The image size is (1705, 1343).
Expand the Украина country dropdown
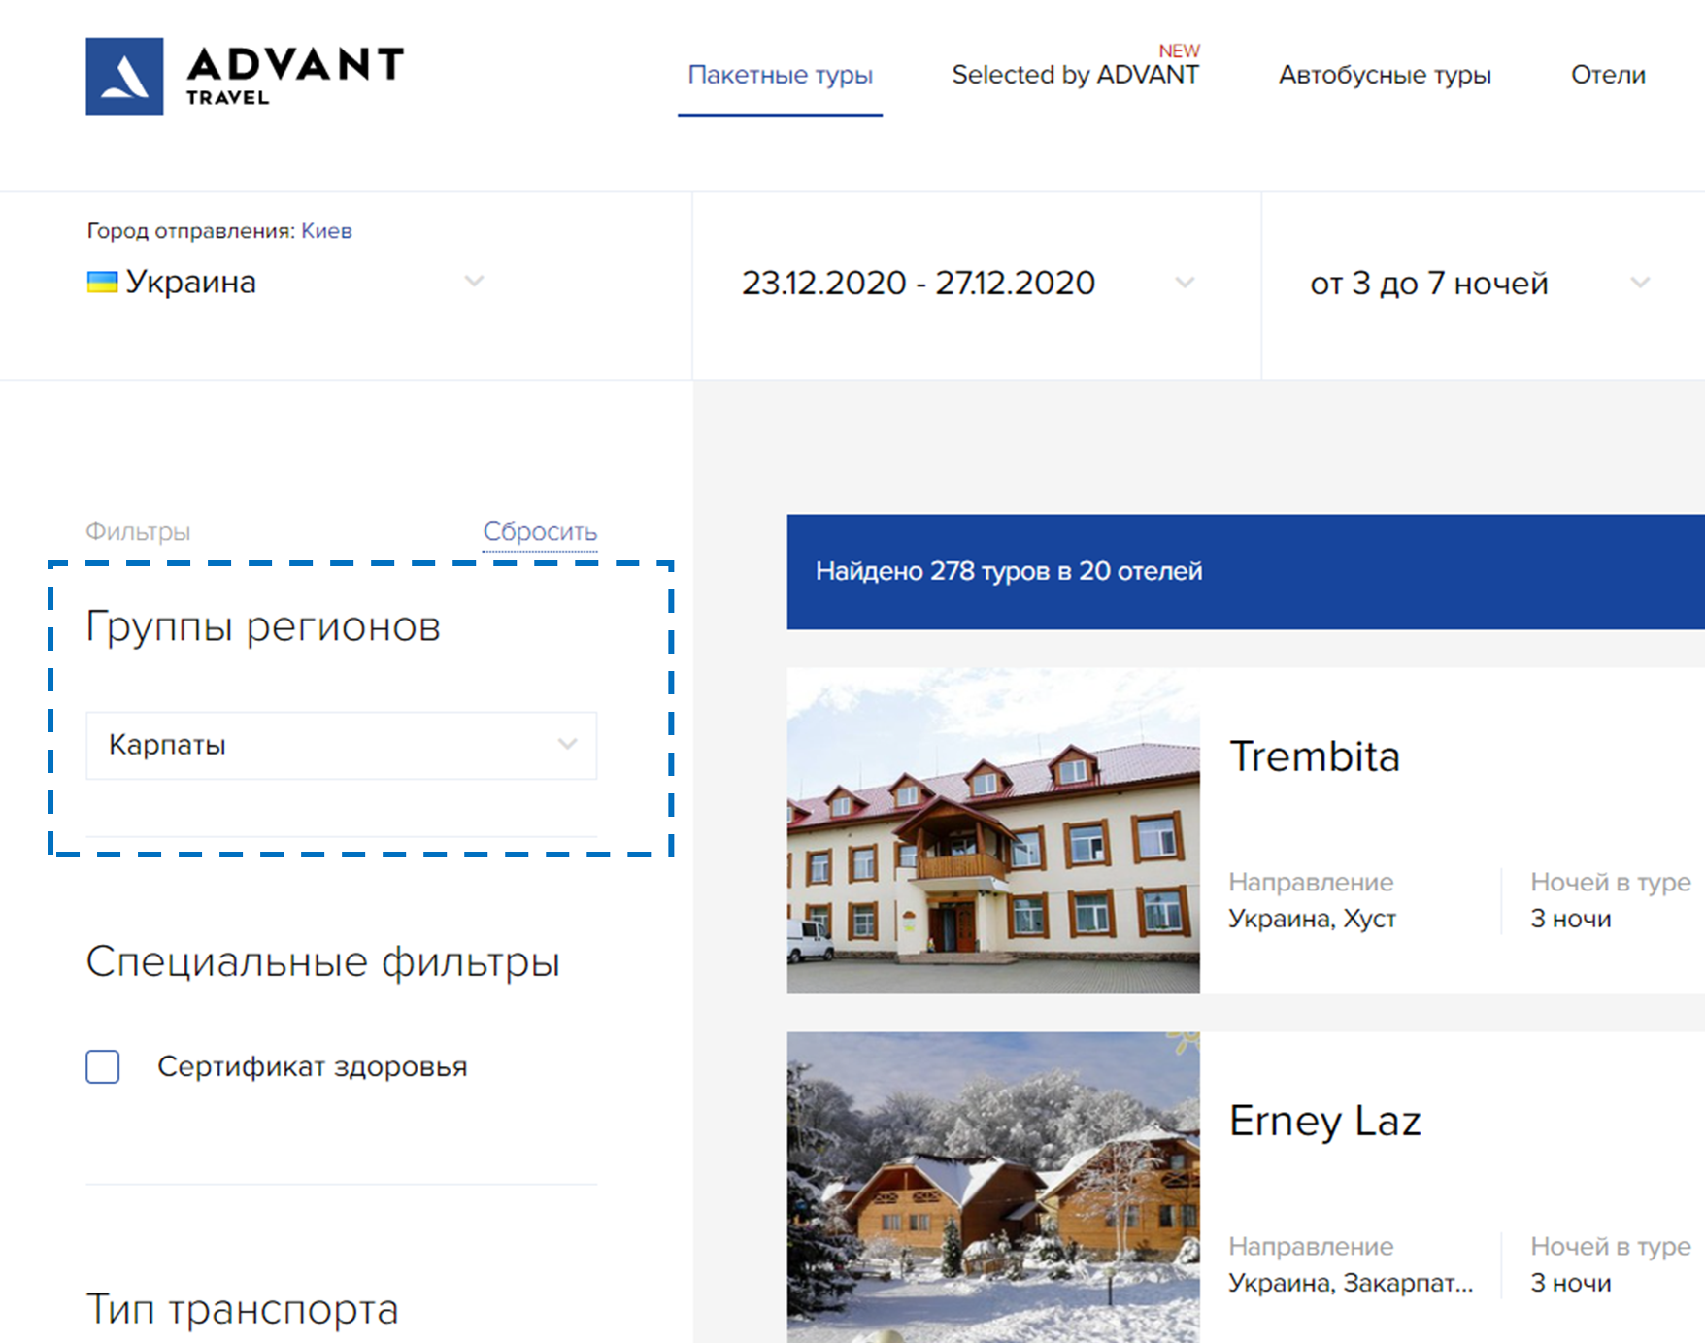(282, 283)
